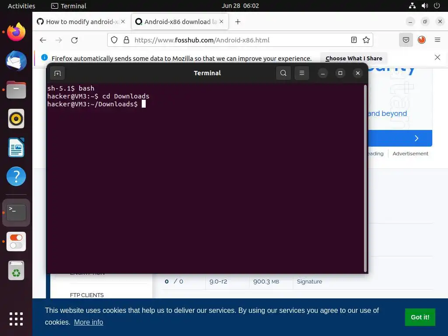Dismiss the Firefox data notification bar
The width and height of the screenshot is (448, 336).
coord(437,57)
